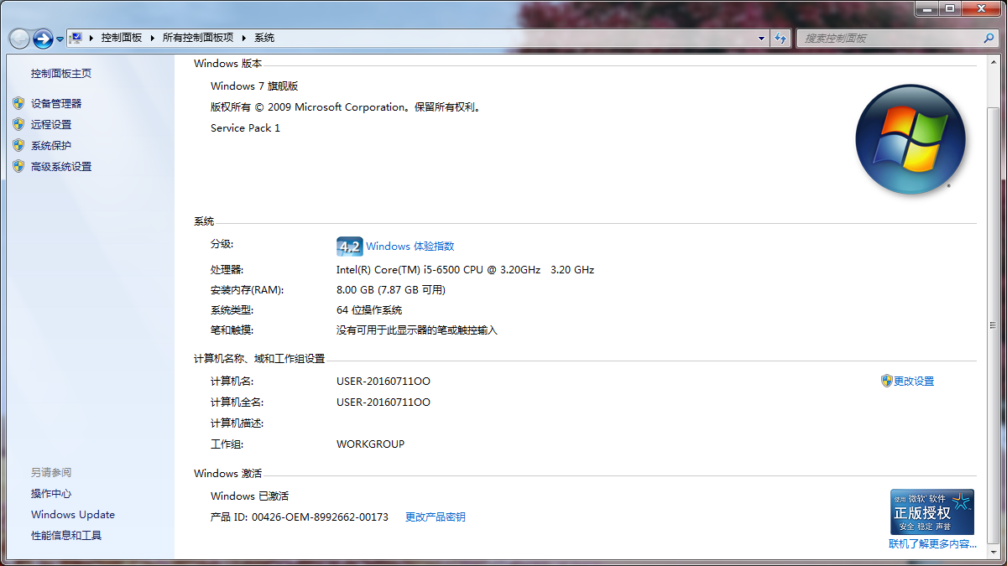Click the Forward navigation arrow

coord(43,39)
